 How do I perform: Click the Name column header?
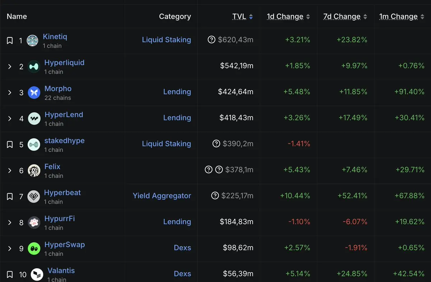point(17,17)
